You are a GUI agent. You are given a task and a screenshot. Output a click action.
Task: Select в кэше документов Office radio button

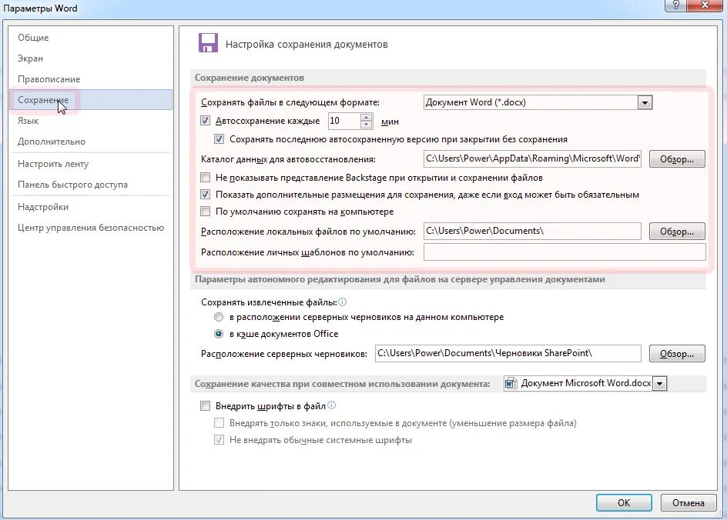coord(219,334)
